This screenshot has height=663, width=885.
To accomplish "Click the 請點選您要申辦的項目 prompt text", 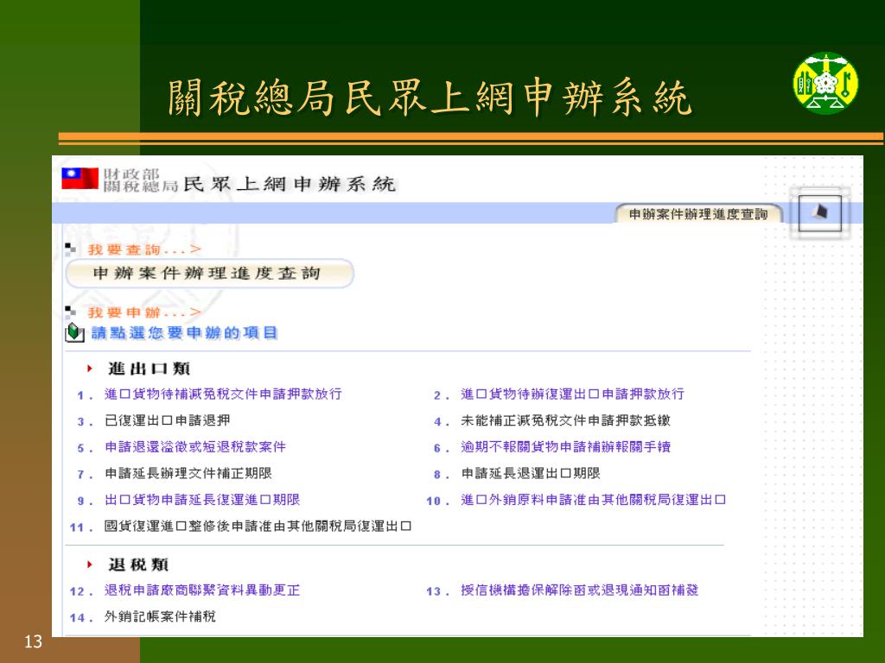I will click(185, 332).
